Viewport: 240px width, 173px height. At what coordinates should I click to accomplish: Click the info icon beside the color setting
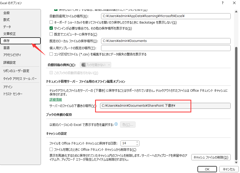pos(116,124)
